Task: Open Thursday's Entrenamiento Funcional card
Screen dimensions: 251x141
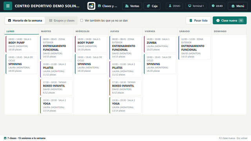Action: tap(125, 48)
